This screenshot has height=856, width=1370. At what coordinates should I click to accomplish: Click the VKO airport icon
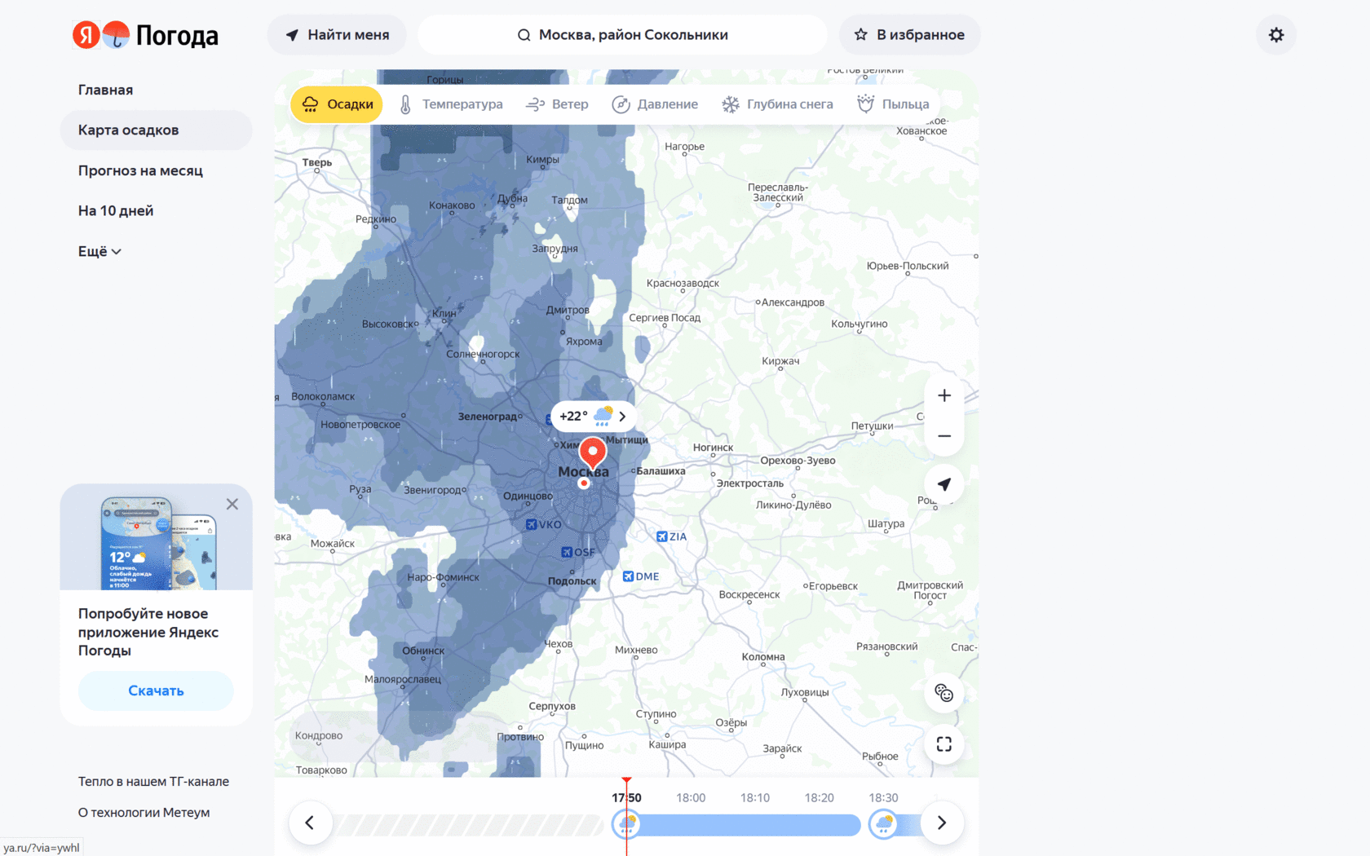(x=531, y=524)
